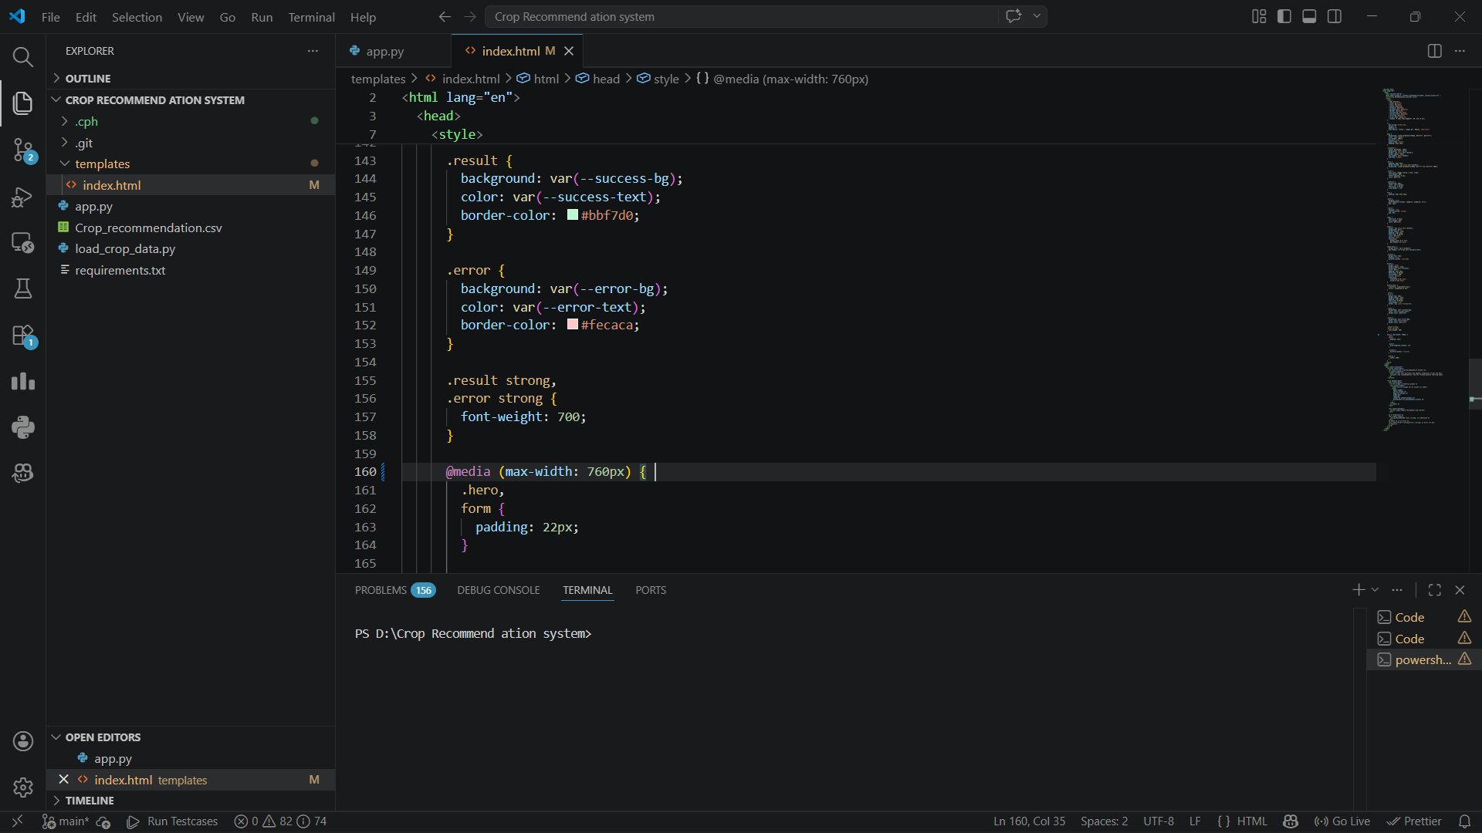The width and height of the screenshot is (1482, 833).
Task: Open the Source Control view
Action: click(x=22, y=150)
